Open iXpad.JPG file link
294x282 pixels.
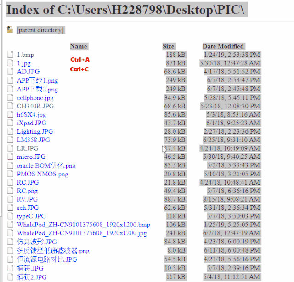coord(32,123)
